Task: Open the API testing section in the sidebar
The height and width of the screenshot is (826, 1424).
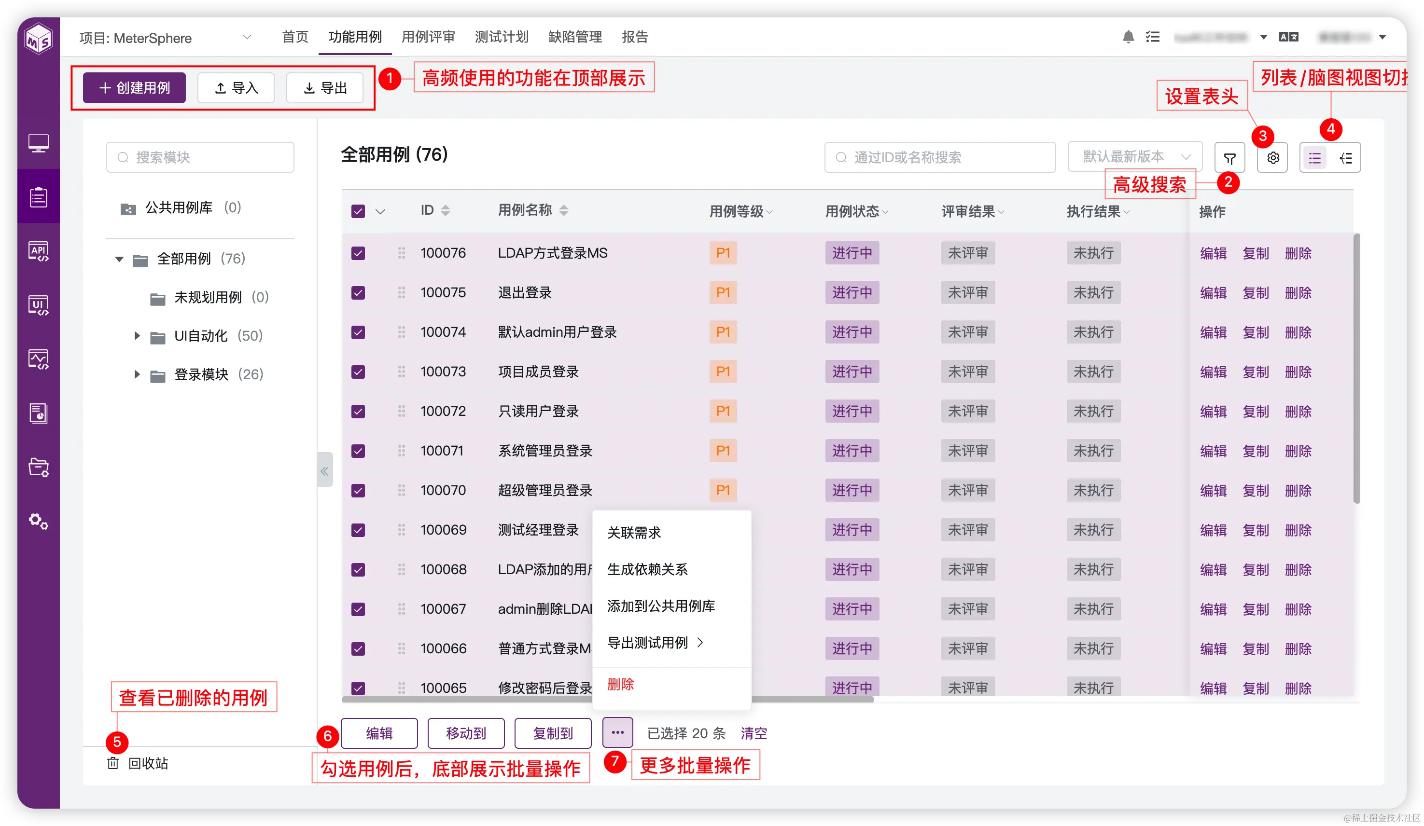Action: point(39,251)
